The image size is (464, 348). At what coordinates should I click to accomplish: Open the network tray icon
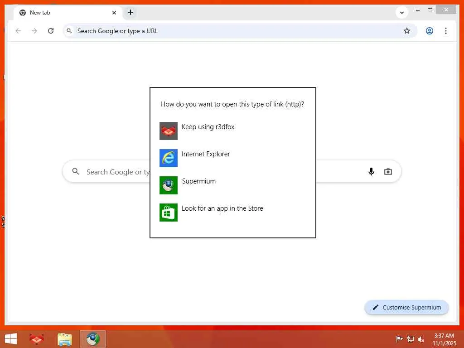[411, 339]
